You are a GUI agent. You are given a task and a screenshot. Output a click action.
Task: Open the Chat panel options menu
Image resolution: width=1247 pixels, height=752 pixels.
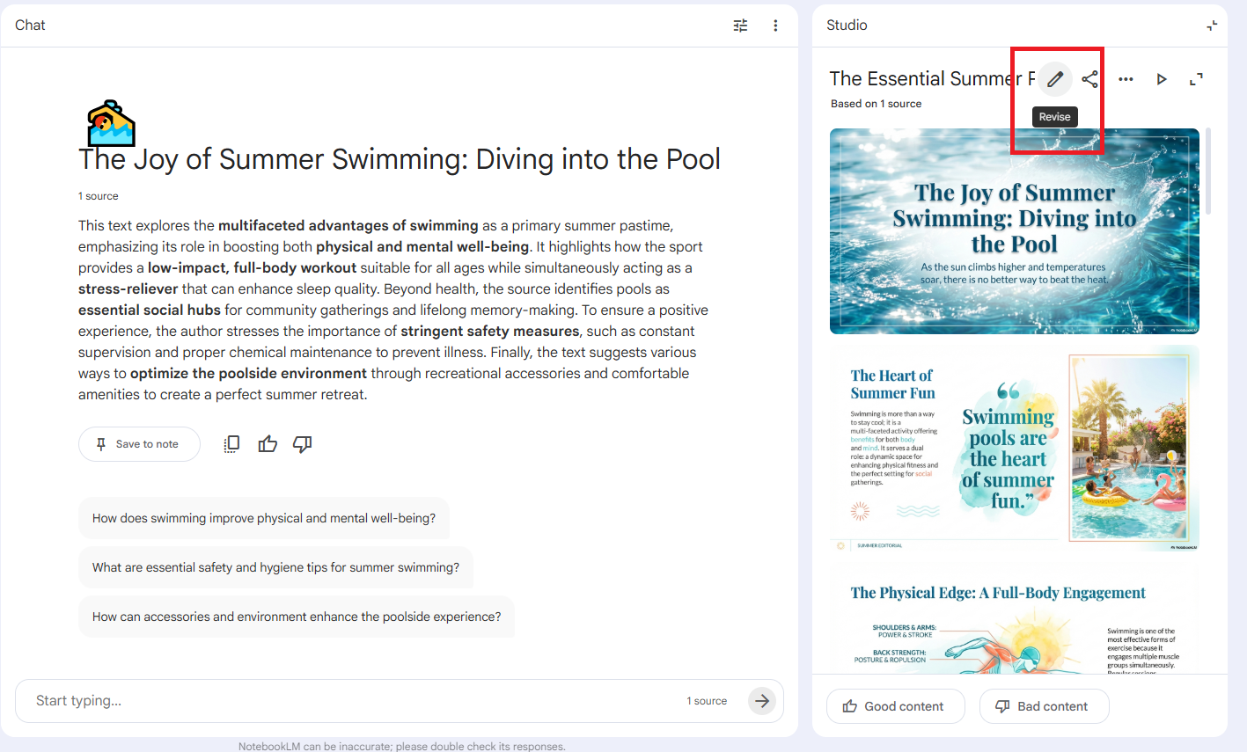(x=775, y=26)
